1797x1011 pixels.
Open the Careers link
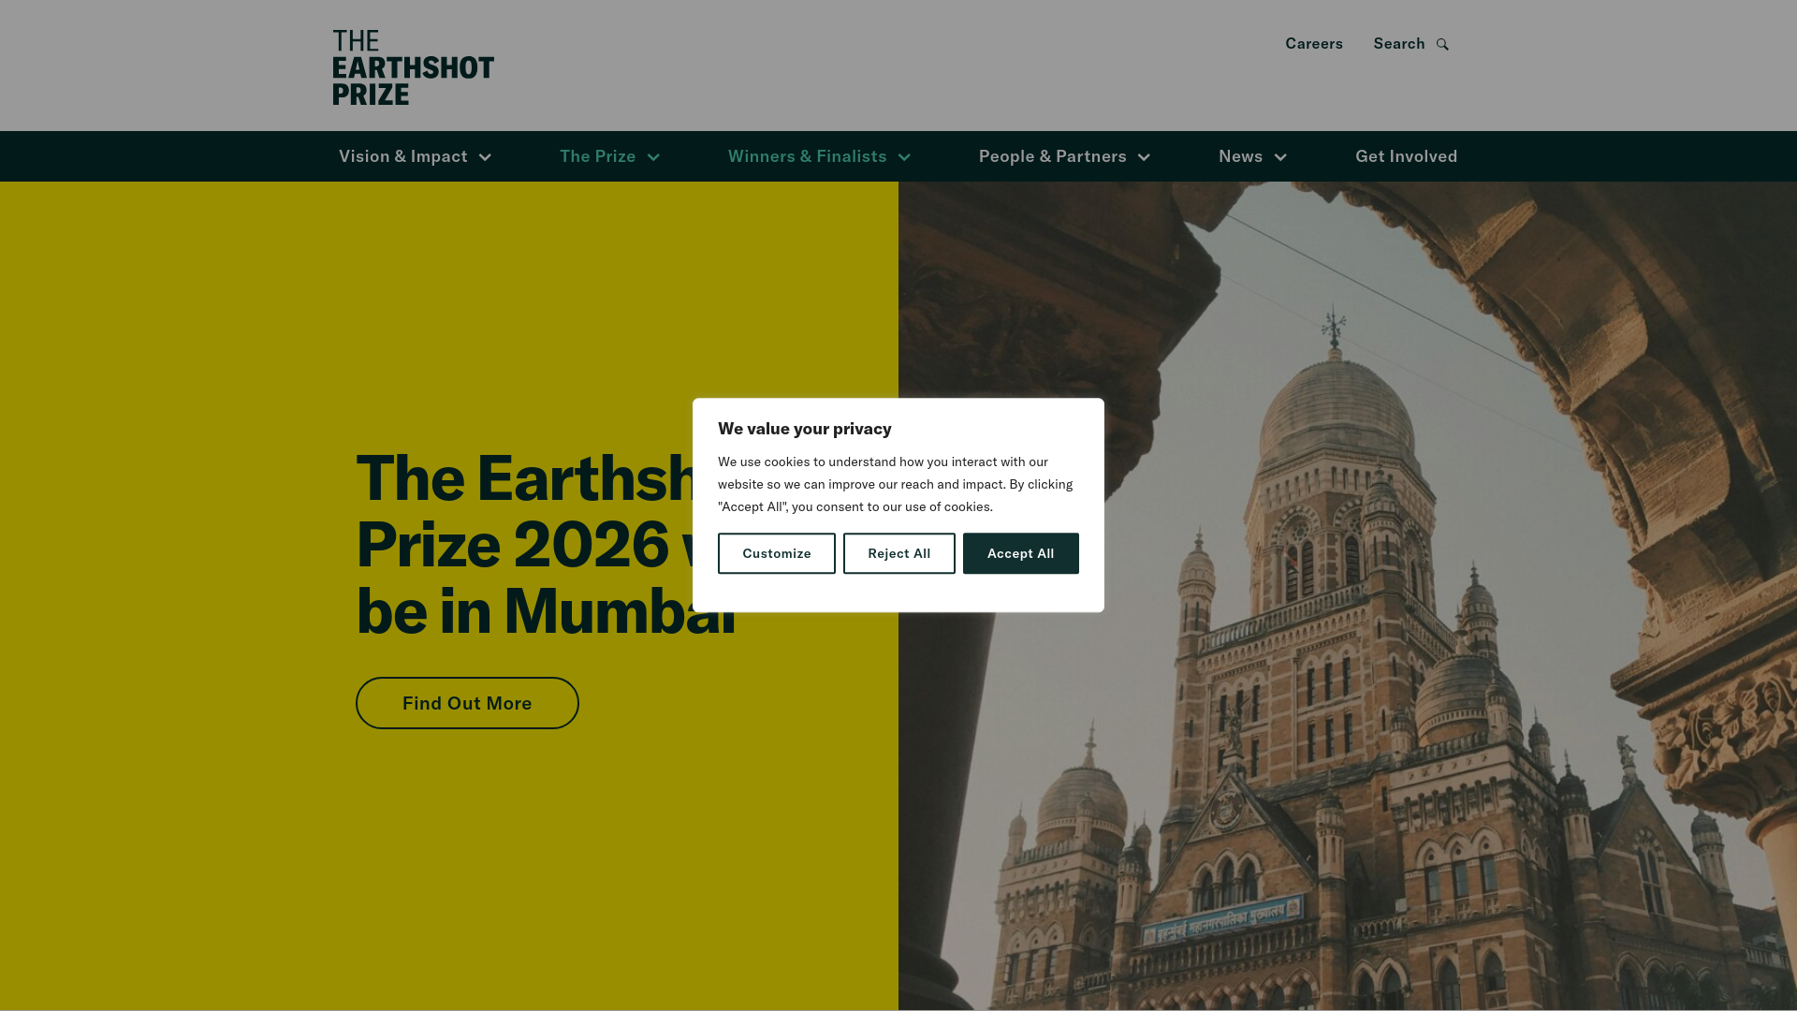tap(1313, 44)
